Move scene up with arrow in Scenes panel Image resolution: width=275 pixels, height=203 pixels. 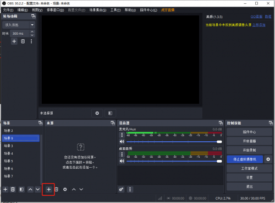[x=30, y=189]
